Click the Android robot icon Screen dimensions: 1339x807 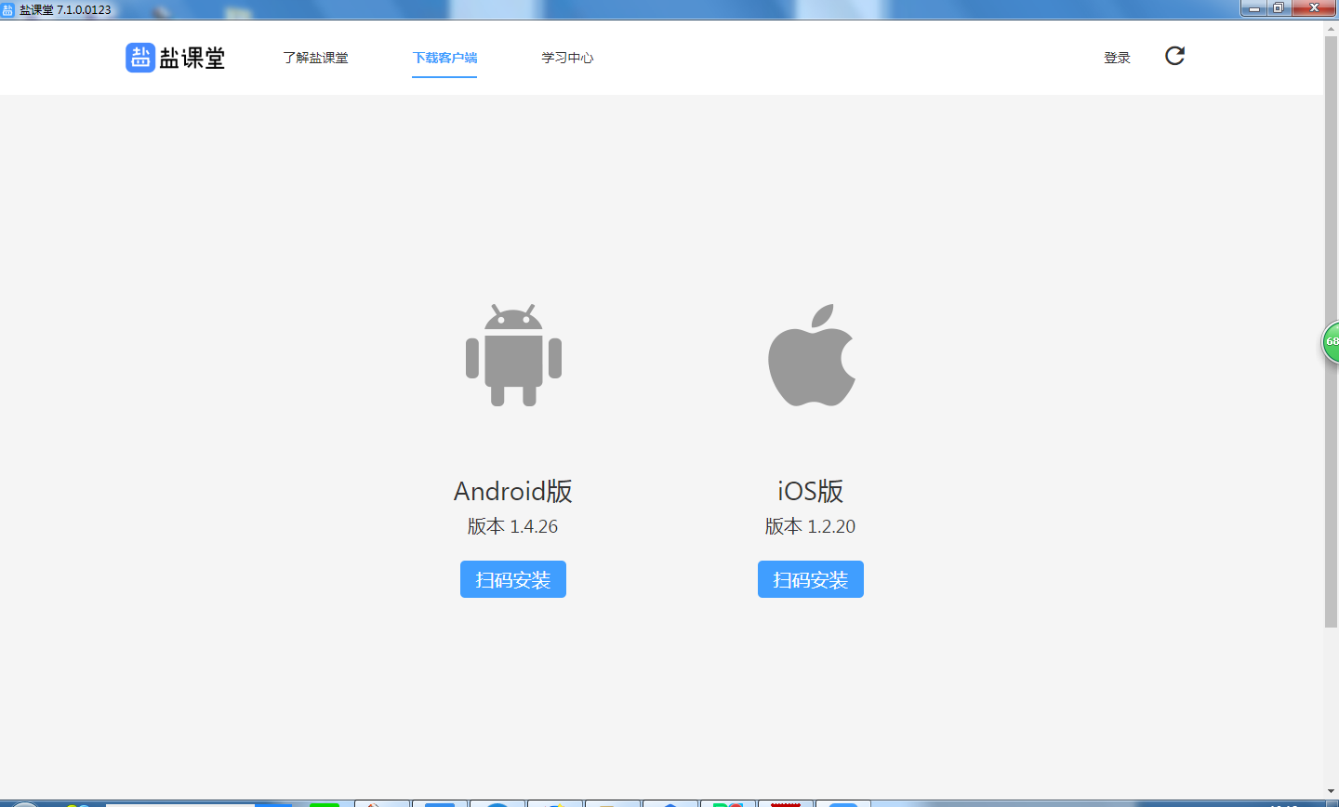513,355
